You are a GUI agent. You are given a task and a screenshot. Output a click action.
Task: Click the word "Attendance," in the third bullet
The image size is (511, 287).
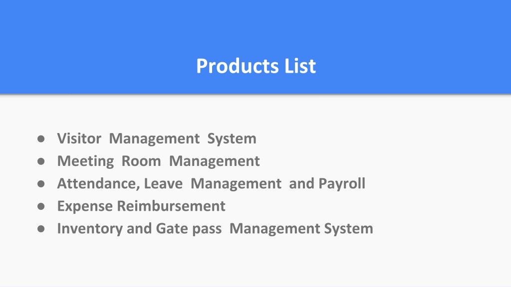[x=98, y=184]
